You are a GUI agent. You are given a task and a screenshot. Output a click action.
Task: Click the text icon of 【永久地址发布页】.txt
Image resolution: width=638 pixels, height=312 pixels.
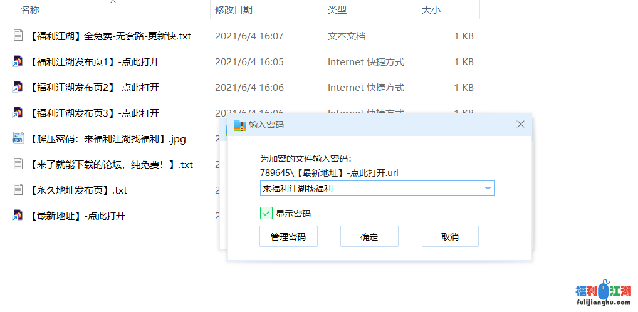coord(18,190)
